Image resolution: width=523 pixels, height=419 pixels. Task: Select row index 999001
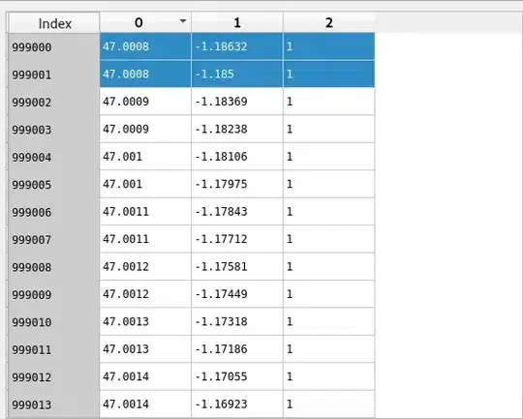point(54,75)
